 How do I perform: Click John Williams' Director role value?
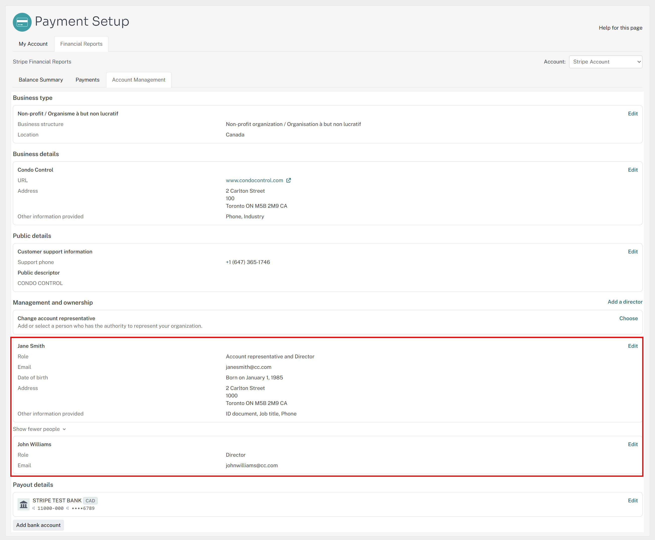(235, 455)
